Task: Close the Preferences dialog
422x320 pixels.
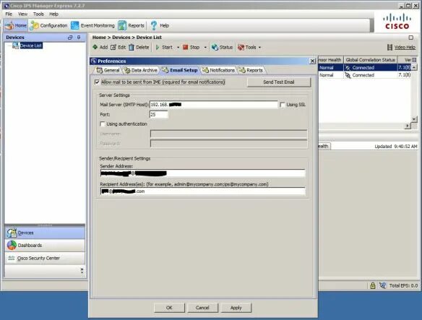Action: (x=312, y=61)
